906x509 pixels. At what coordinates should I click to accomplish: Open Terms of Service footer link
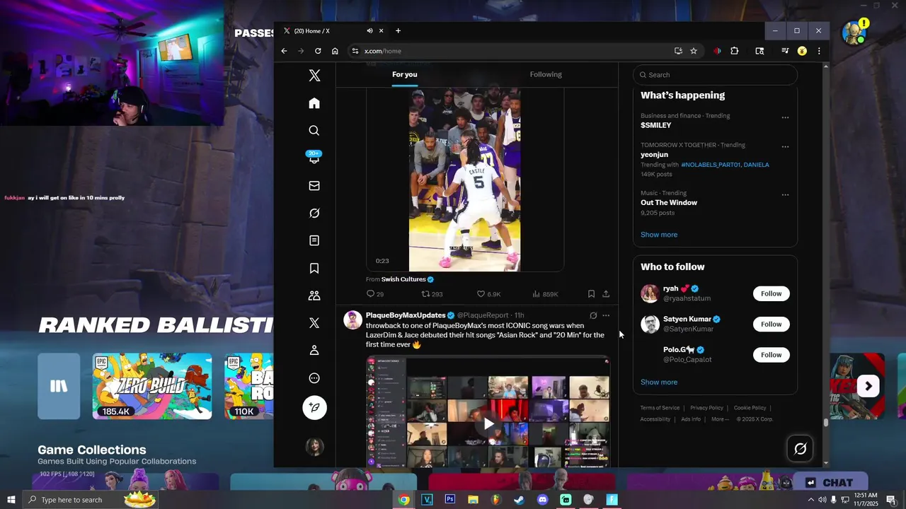point(660,408)
